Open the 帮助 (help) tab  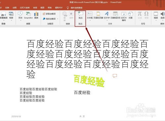coord(49,8)
